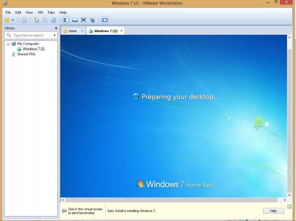Click vertical scrollbar up arrow

point(289,37)
